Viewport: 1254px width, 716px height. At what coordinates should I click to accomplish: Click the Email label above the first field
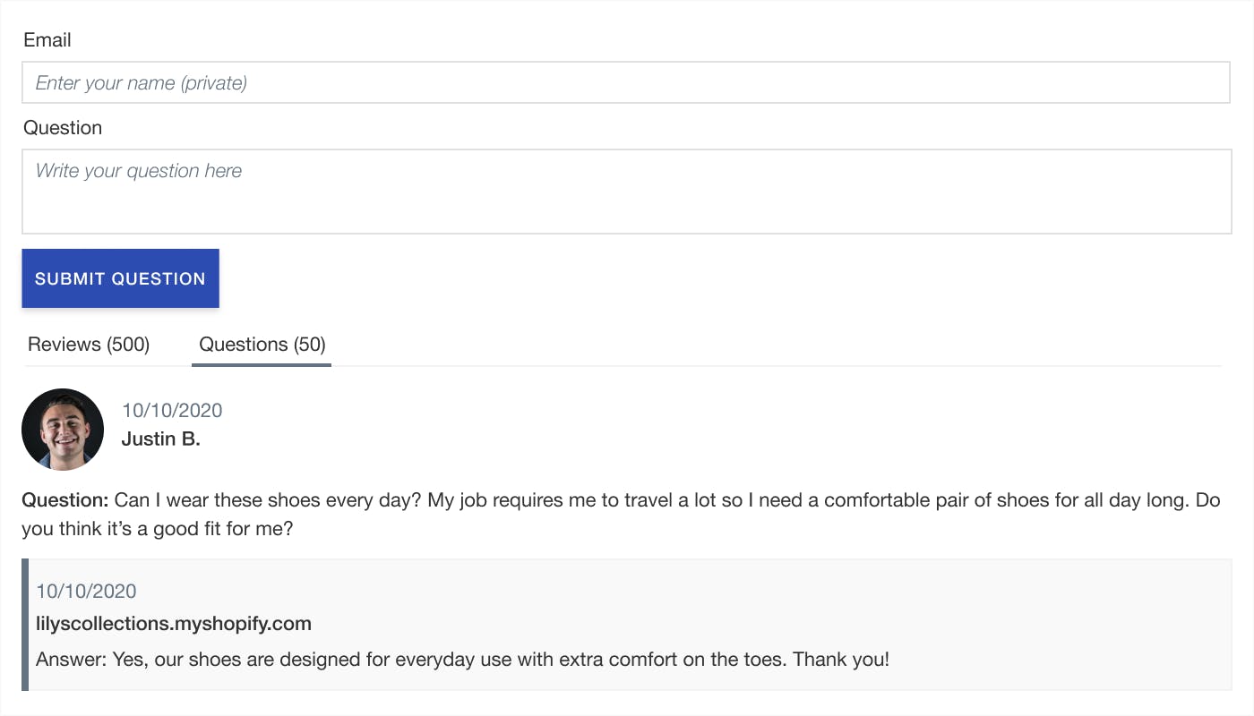coord(47,40)
